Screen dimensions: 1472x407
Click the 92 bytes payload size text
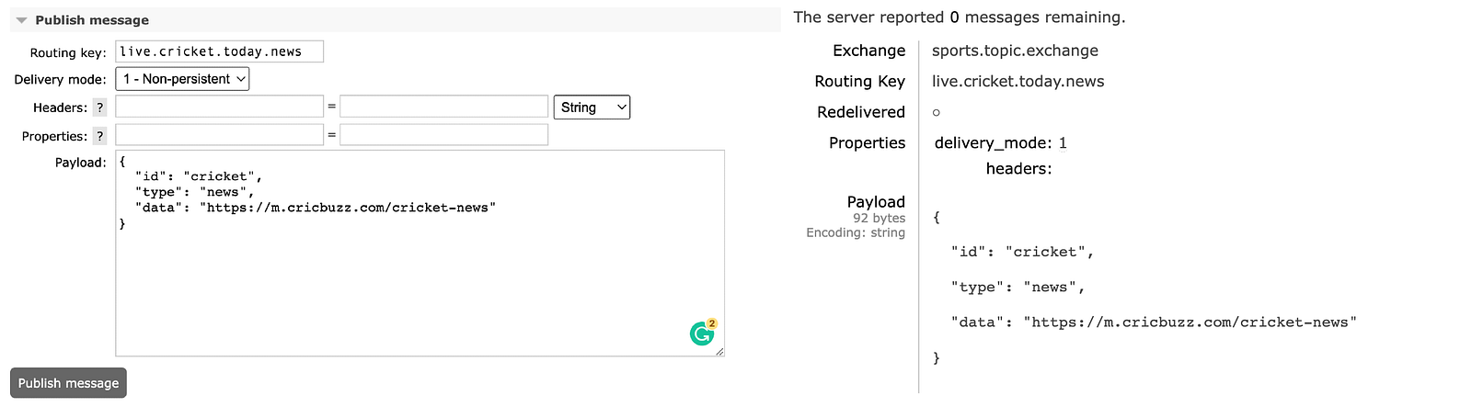(x=879, y=218)
